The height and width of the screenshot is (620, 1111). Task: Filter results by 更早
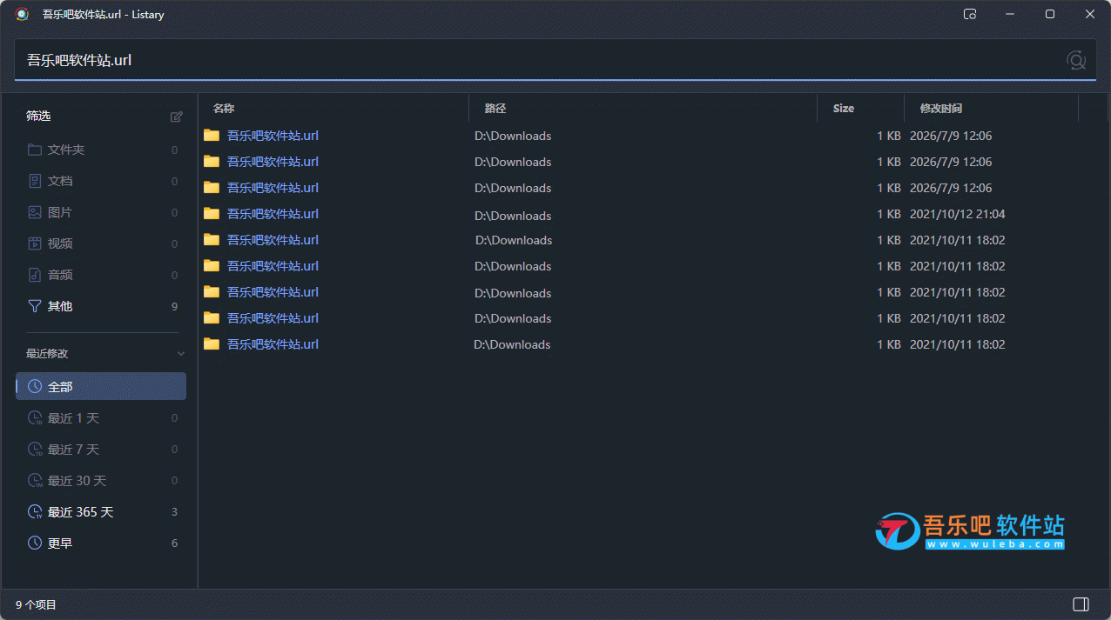(x=101, y=543)
